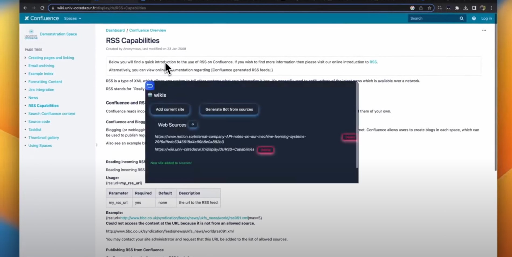Viewport: 512px width, 257px height.
Task: Open the Jira integration page
Action: click(x=41, y=90)
